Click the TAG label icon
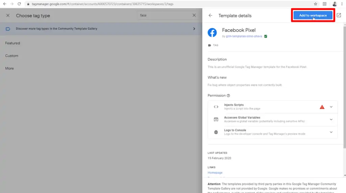The width and height of the screenshot is (346, 193). click(x=209, y=45)
